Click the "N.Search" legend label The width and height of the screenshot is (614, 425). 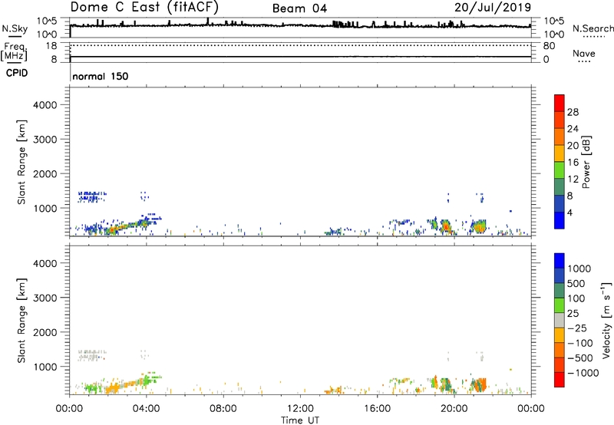(593, 28)
